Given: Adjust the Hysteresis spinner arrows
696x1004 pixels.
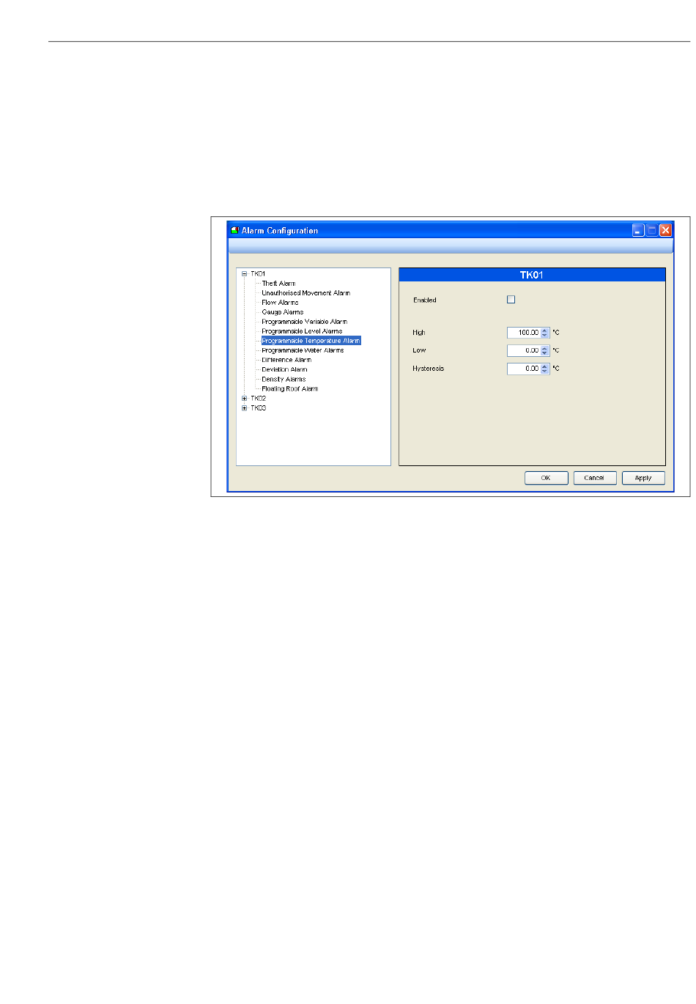Looking at the screenshot, I should click(x=544, y=369).
